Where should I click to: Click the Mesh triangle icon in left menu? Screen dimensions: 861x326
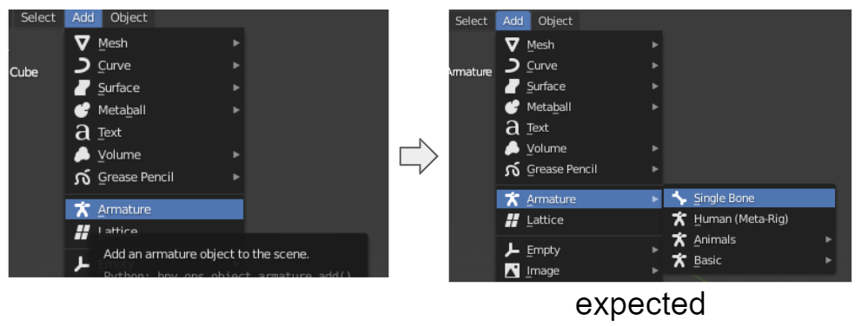click(x=82, y=42)
